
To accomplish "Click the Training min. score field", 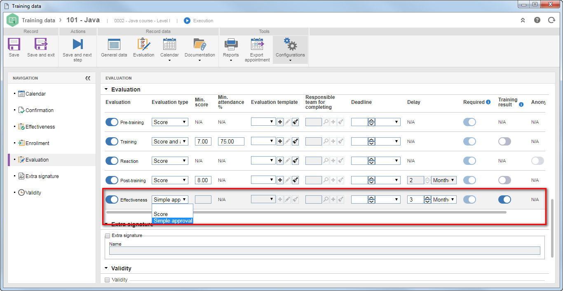I will click(x=203, y=141).
